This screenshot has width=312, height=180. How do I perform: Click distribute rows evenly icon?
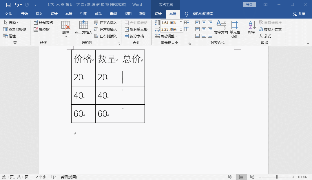point(187,23)
